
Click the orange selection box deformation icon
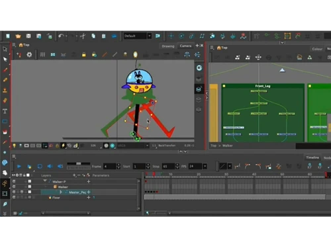click(287, 36)
